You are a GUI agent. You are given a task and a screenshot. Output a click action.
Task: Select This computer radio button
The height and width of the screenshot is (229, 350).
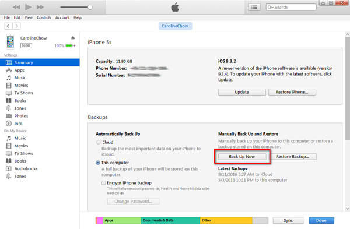[98, 163]
